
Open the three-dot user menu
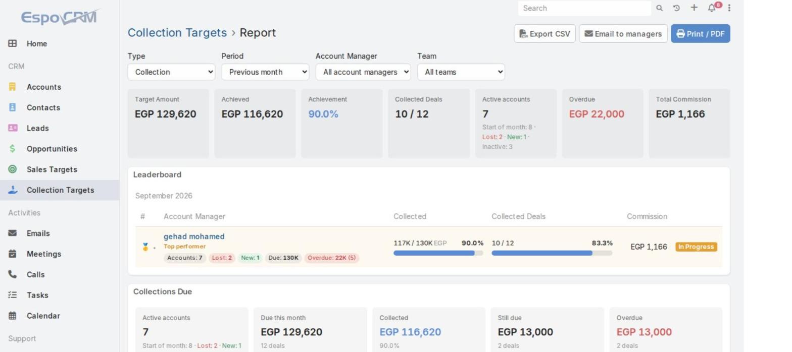coord(729,8)
